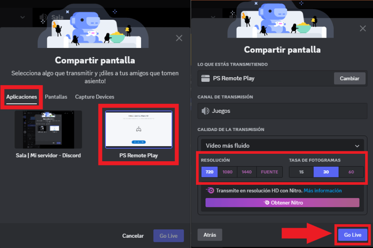Select the PS Remote Play window thumbnail
Screen dimensions: 373x248
(139, 130)
